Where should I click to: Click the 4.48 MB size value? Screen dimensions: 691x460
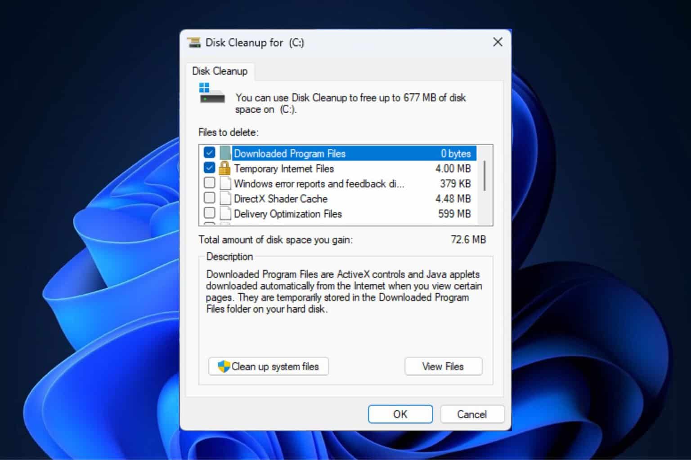tap(453, 199)
